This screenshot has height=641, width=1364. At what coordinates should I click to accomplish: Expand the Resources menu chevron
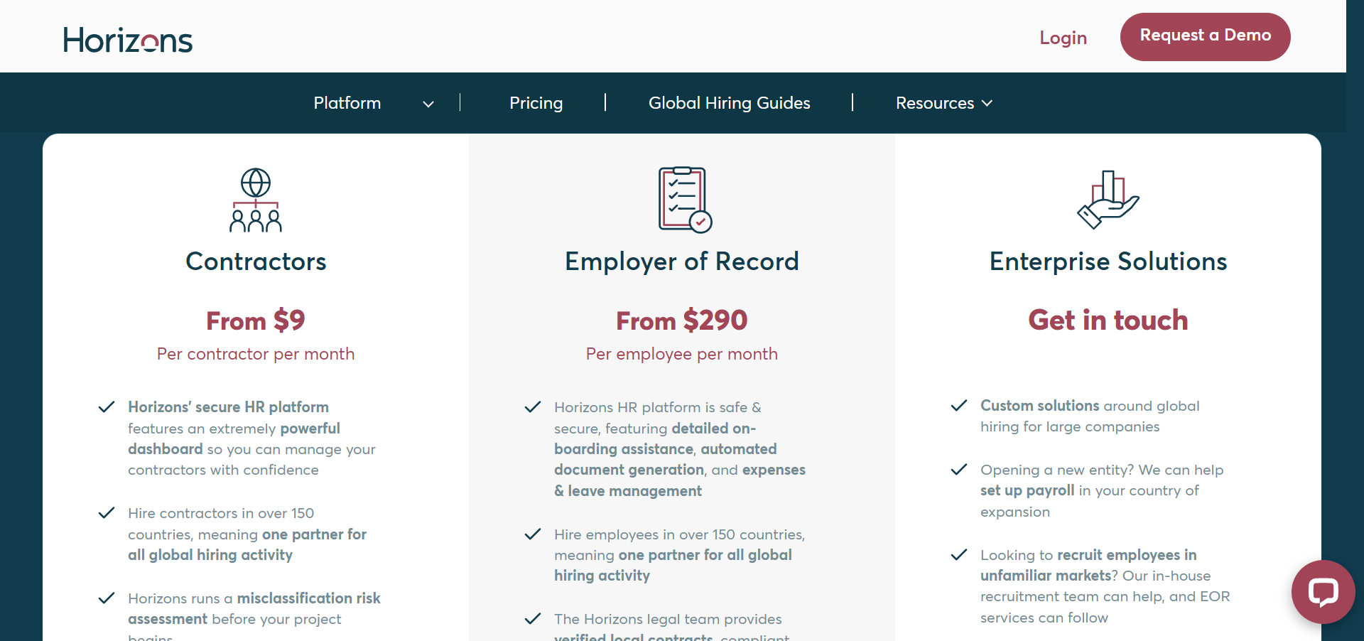[x=987, y=103]
